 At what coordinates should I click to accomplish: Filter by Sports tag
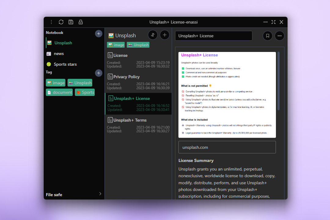click(x=85, y=92)
